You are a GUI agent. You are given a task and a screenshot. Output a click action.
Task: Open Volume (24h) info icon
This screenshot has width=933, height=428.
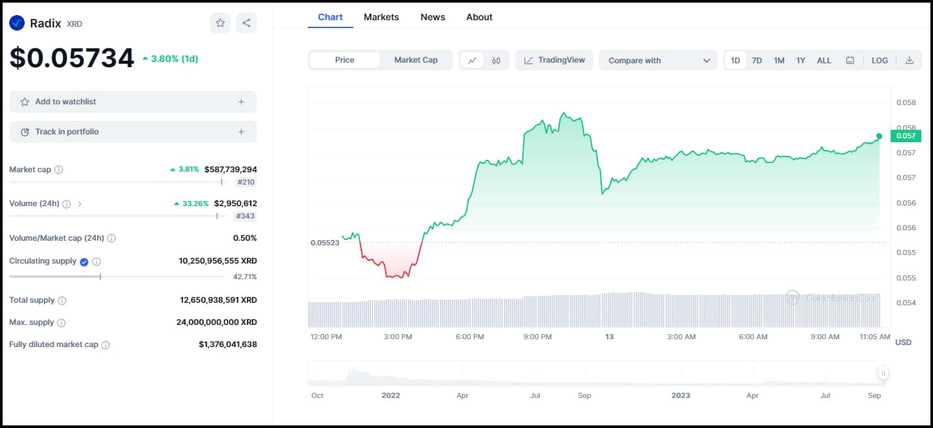pos(67,204)
